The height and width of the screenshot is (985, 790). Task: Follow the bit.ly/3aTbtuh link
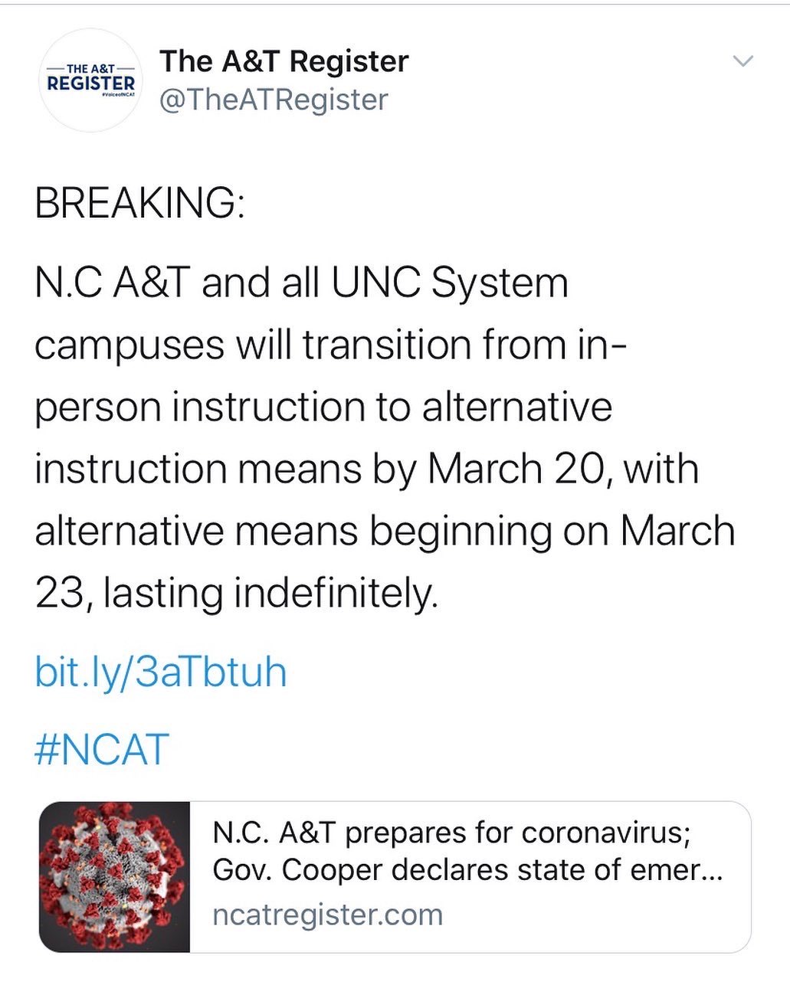[x=161, y=672]
